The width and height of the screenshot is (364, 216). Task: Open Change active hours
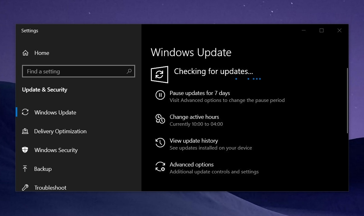[194, 117]
